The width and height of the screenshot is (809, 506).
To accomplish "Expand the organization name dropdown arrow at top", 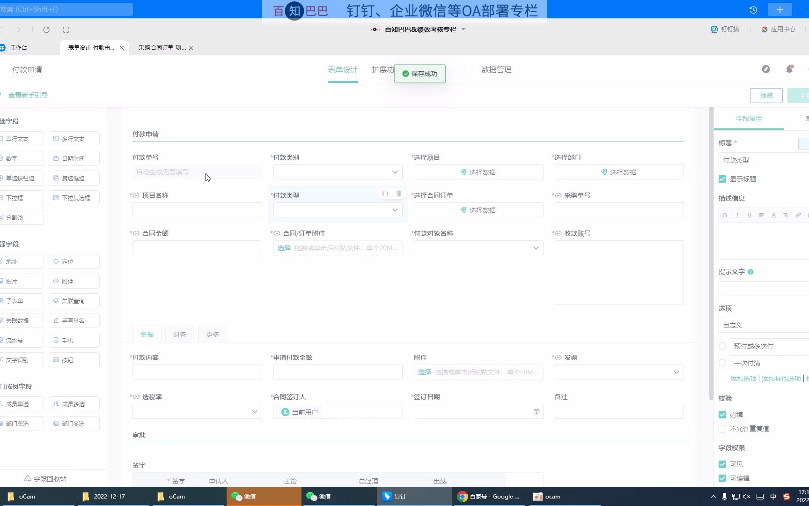I will 463,29.
